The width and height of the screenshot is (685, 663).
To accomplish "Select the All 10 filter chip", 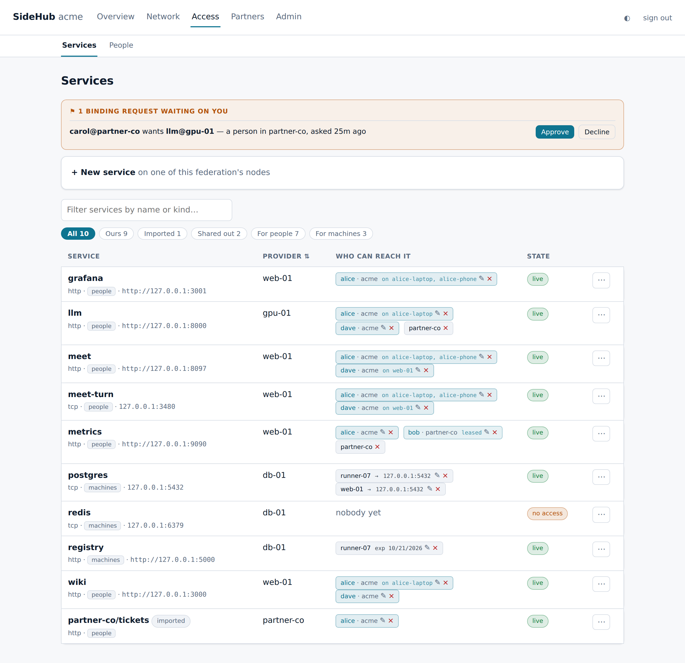I will [78, 234].
